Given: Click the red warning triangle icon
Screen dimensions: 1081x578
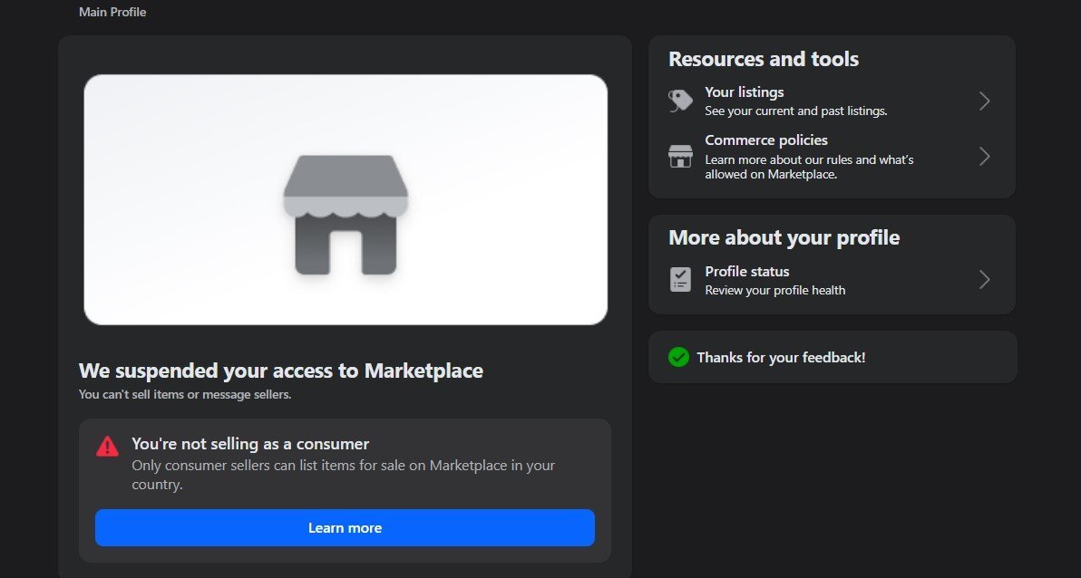Looking at the screenshot, I should pyautogui.click(x=108, y=446).
